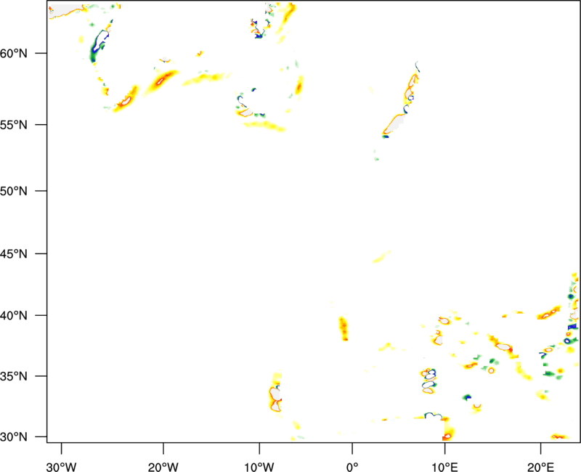Click the 10°E longitude label
Viewport: 581px width, 472px height.
coord(444,467)
